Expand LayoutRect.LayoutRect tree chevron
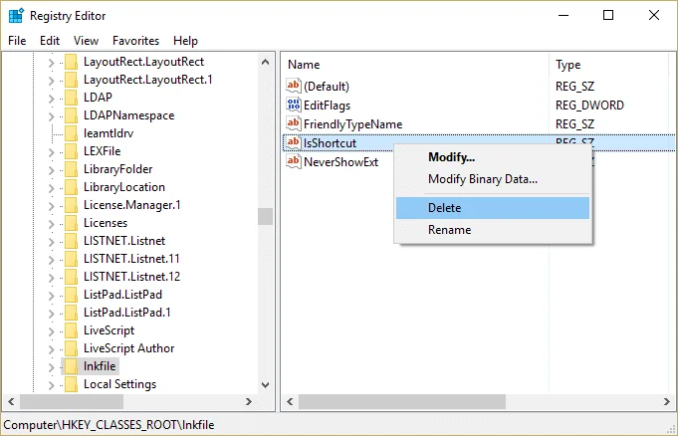Viewport: 678px width, 436px height. click(x=51, y=63)
